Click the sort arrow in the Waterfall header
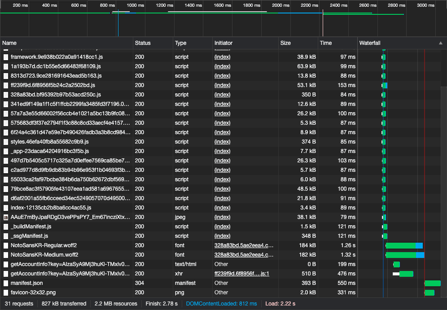The image size is (447, 310). click(440, 43)
